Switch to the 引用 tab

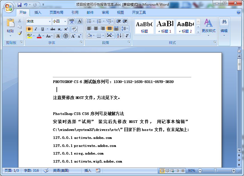(x=75, y=13)
